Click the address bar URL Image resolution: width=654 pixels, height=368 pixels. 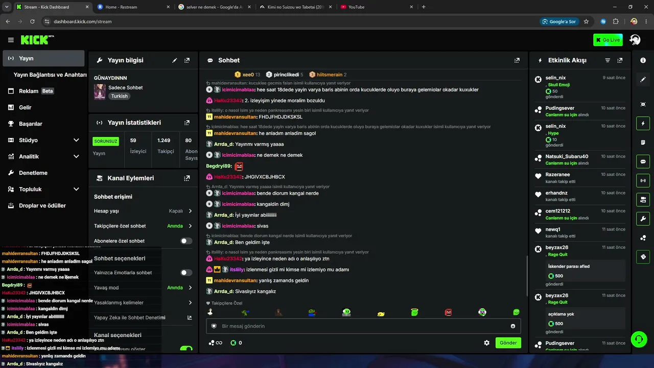82,21
